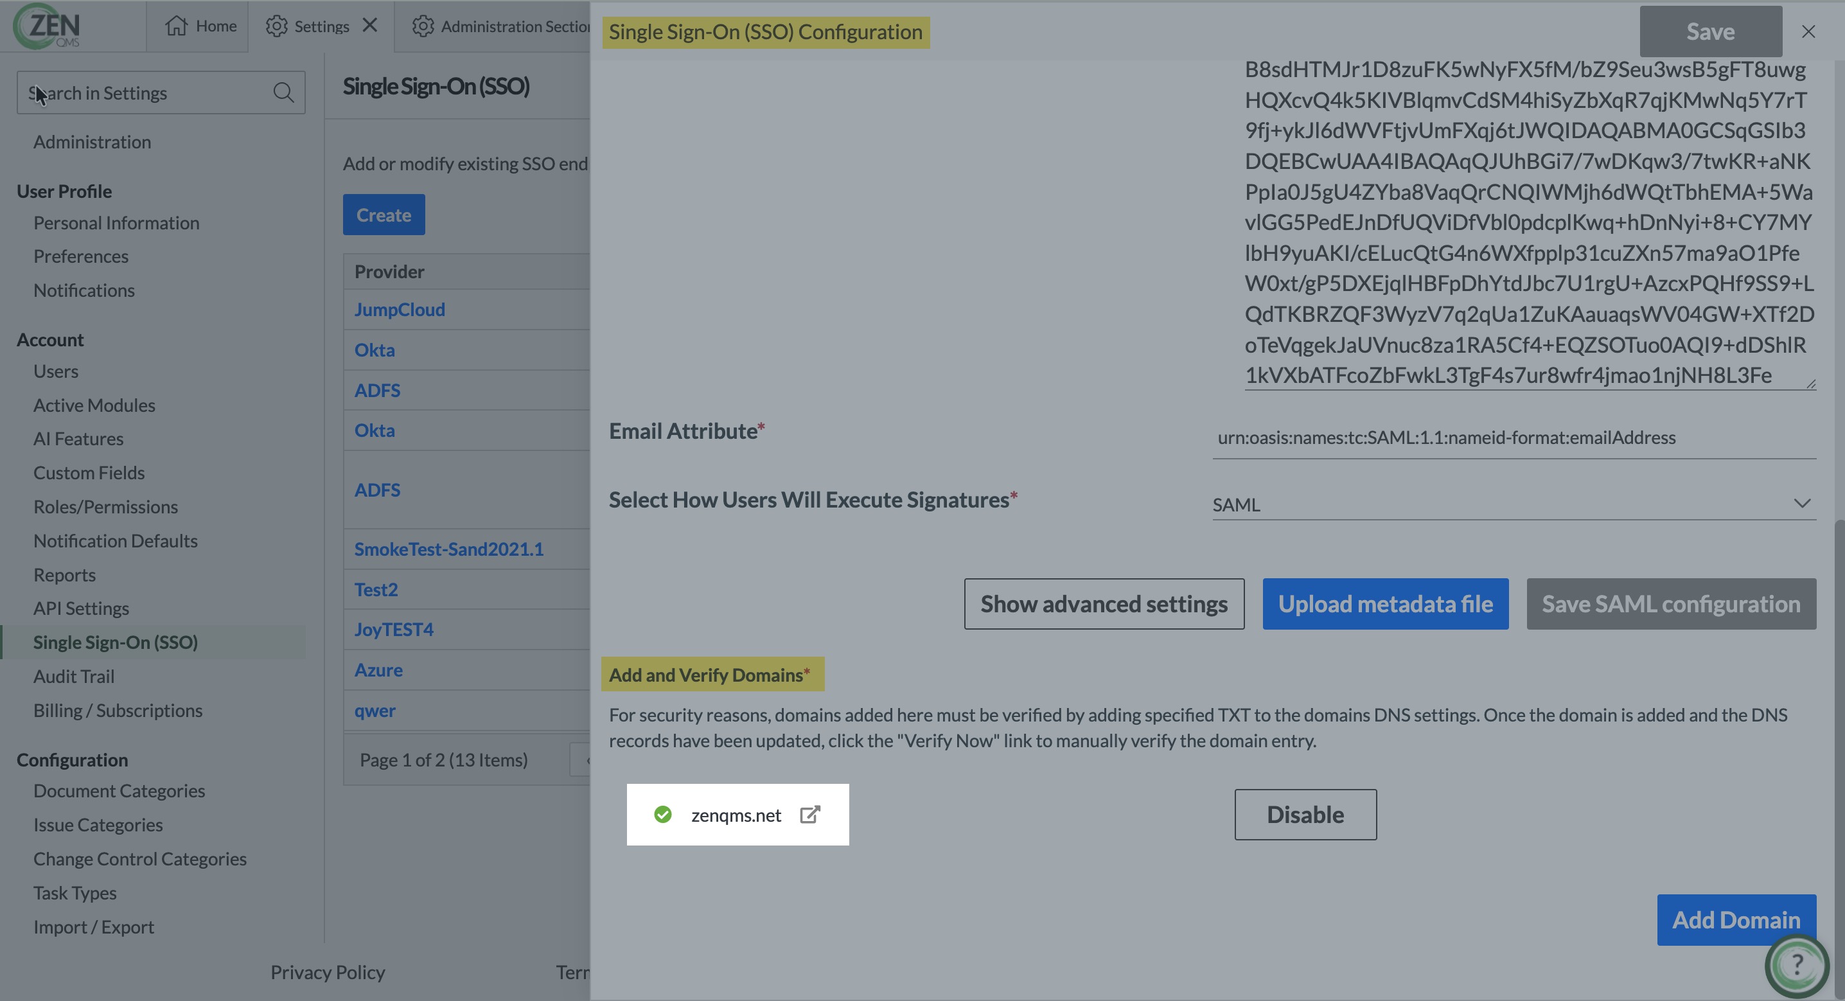Screen dimensions: 1845x1001
Task: Click the Settings tab gear icon
Action: [x=276, y=26]
